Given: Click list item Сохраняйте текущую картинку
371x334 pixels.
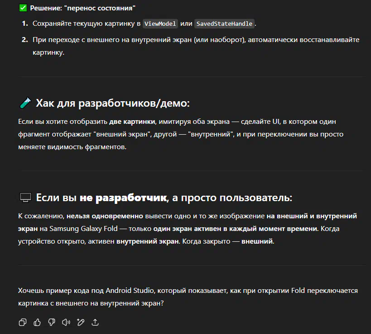Looking at the screenshot, I should coord(145,24).
